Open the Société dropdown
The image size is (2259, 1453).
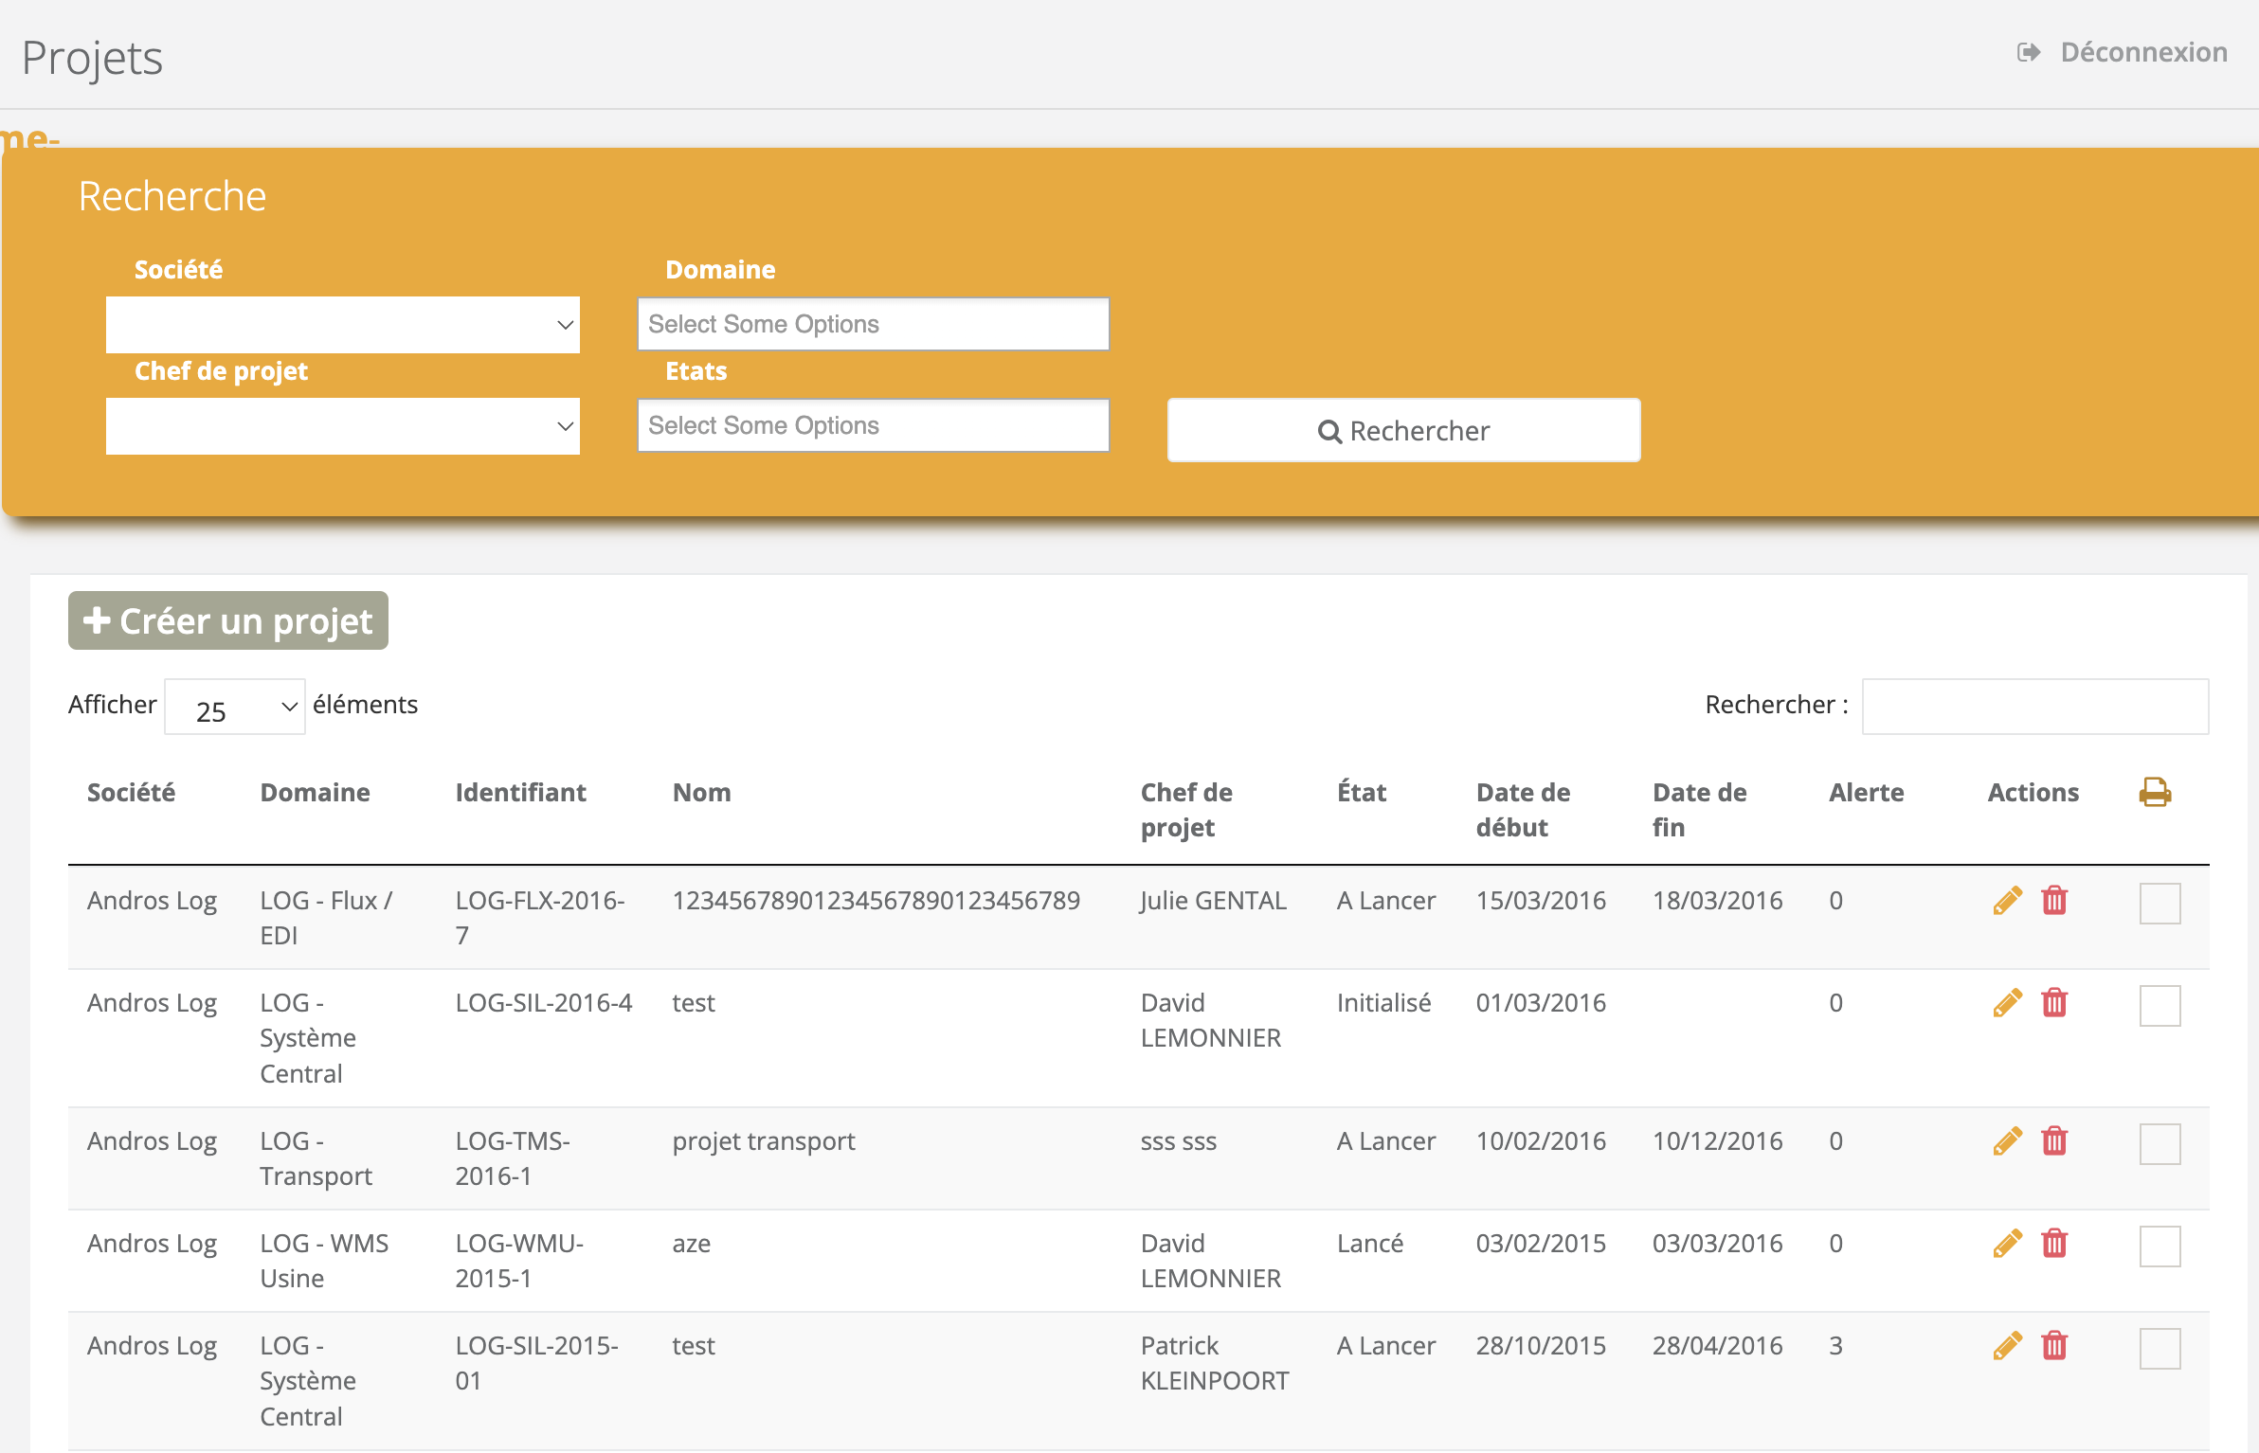(343, 325)
